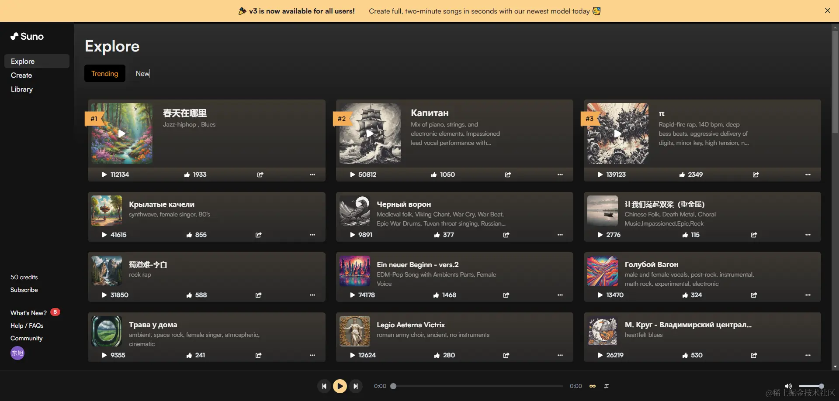Like the π song with thumbs-up

point(682,175)
